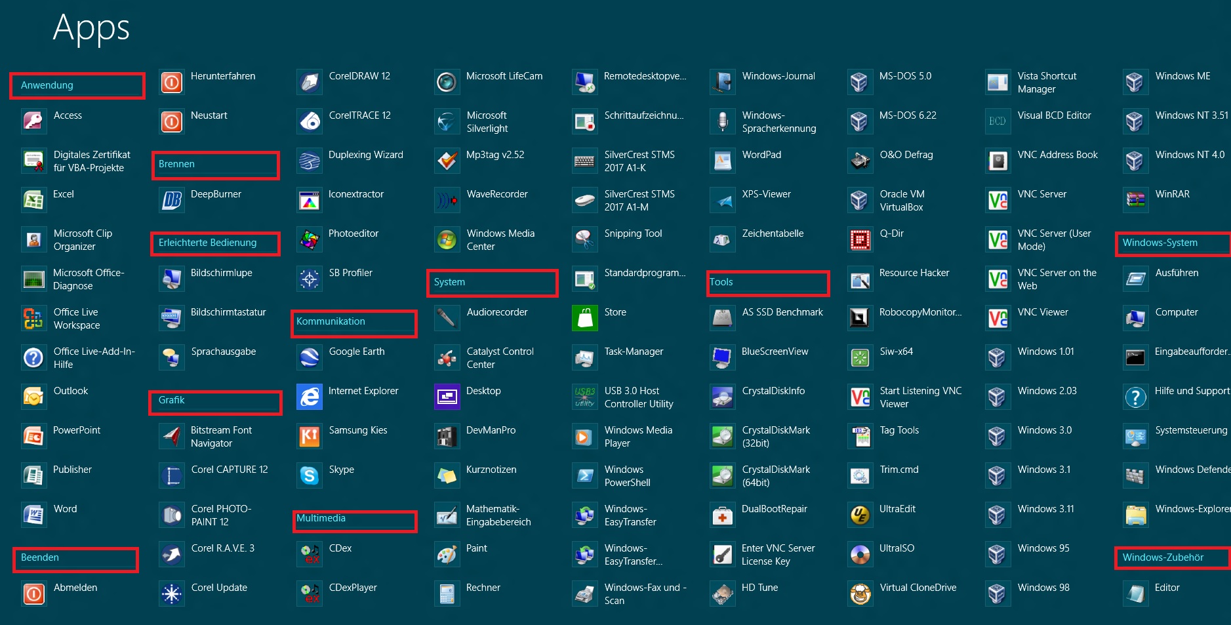The height and width of the screenshot is (625, 1231).
Task: Open the Photoeditor icon
Action: 309,239
